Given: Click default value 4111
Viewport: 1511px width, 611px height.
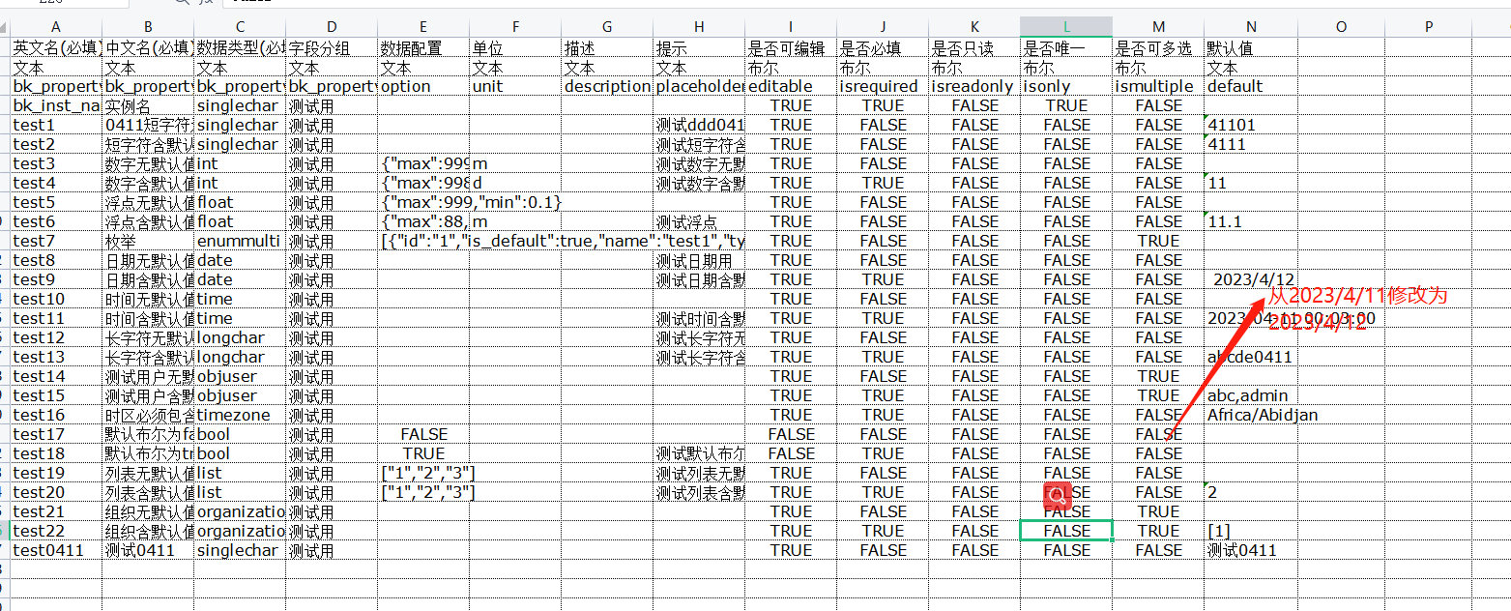Looking at the screenshot, I should tap(1250, 144).
